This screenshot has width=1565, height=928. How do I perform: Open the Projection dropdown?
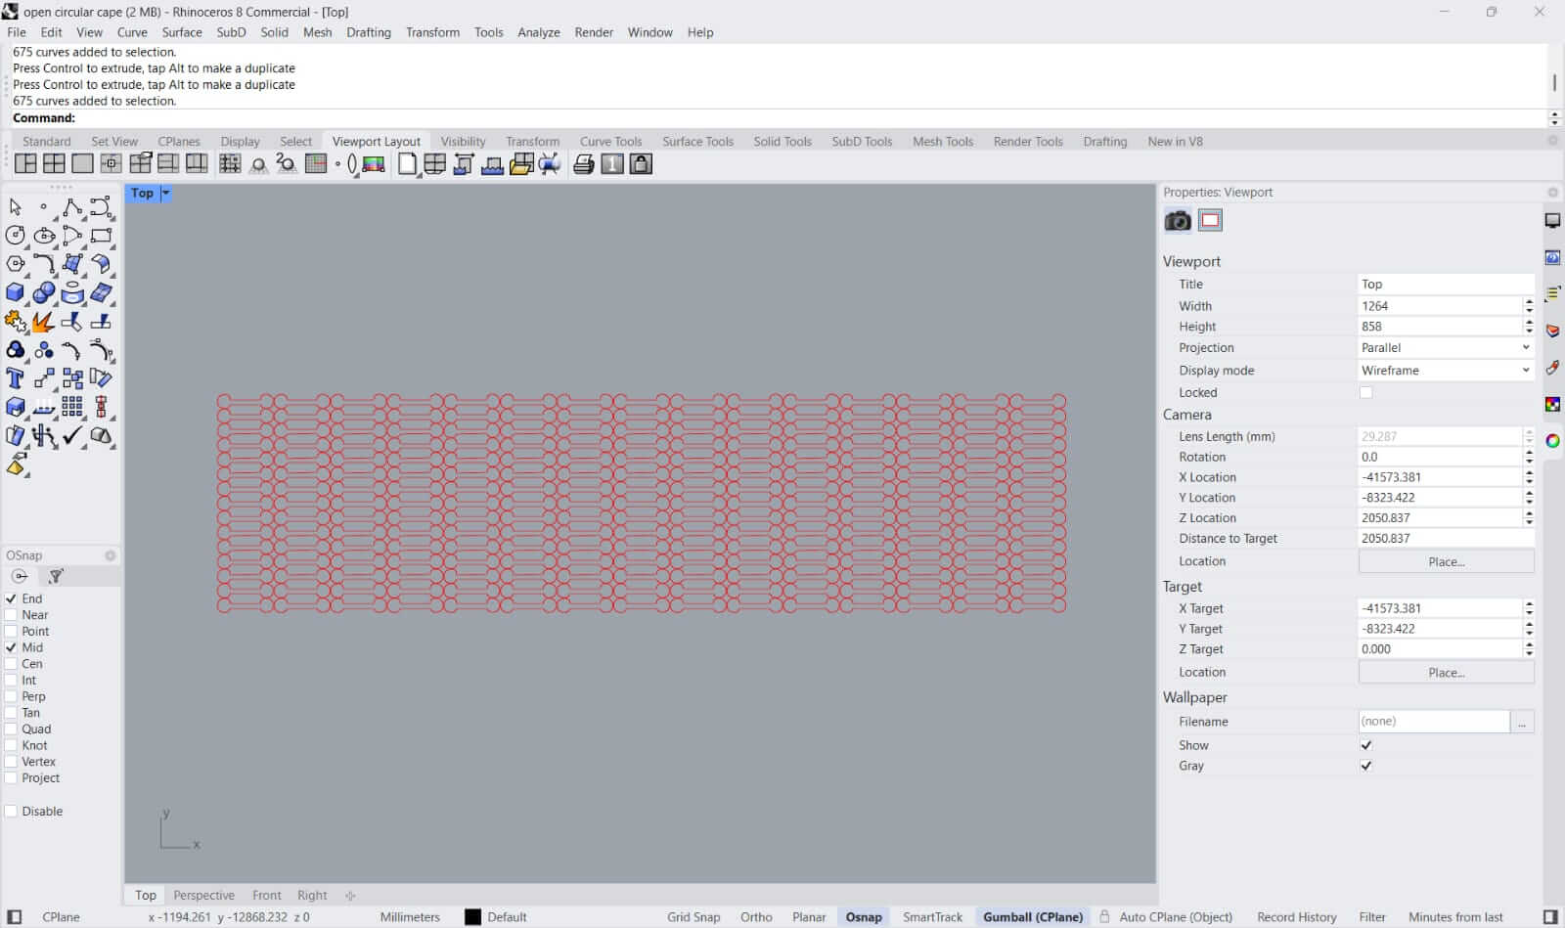(x=1445, y=348)
